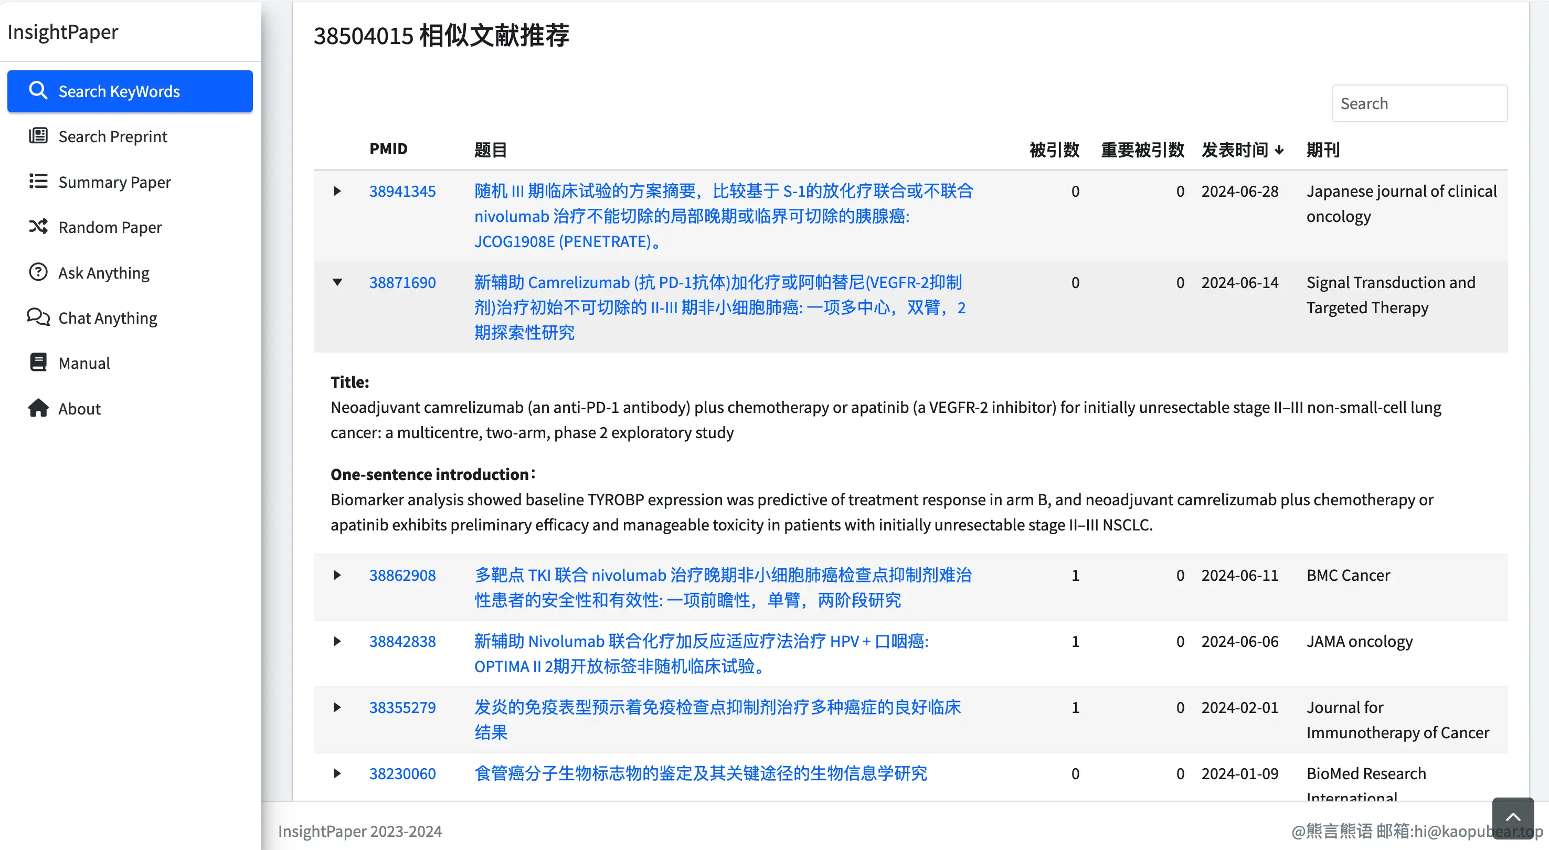Image resolution: width=1549 pixels, height=850 pixels.
Task: Open the Manual page
Action: pos(130,363)
